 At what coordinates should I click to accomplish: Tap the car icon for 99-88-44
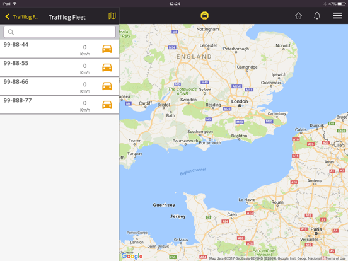107,49
